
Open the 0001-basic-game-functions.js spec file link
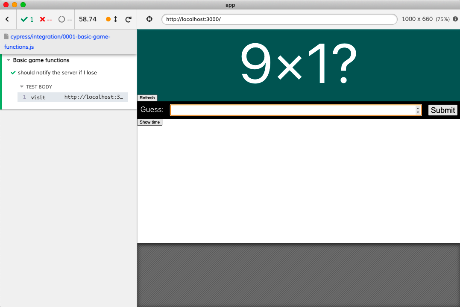coord(57,42)
